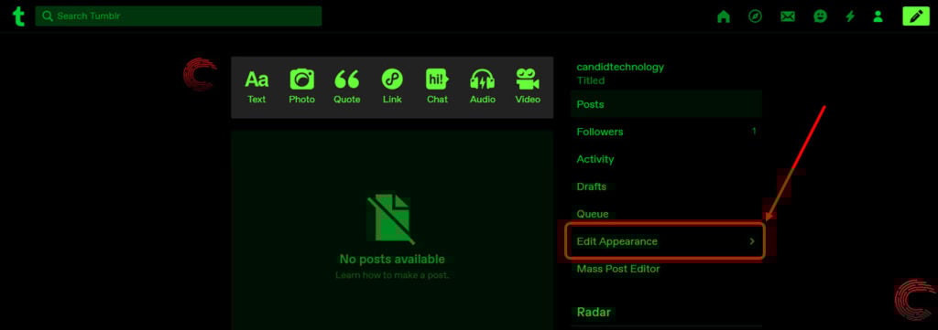The width and height of the screenshot is (938, 330).
Task: Create a Chat post
Action: (x=437, y=87)
